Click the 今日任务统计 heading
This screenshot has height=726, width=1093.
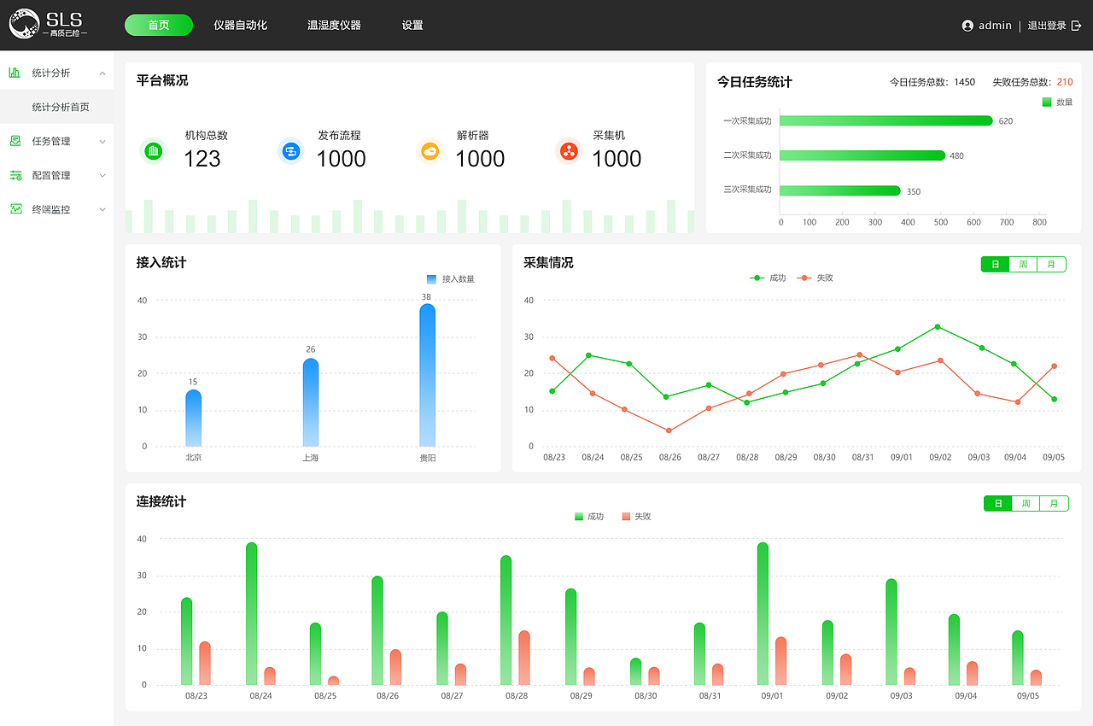point(755,82)
